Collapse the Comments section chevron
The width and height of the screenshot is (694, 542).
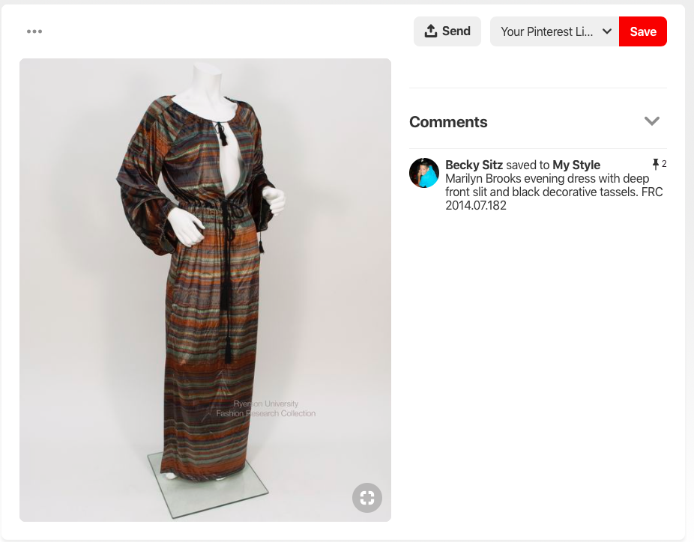pos(651,121)
